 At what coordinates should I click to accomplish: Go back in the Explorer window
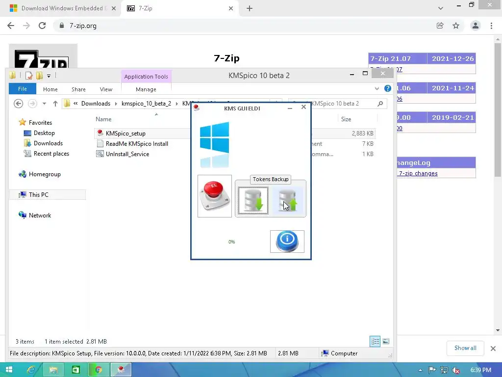pos(18,104)
